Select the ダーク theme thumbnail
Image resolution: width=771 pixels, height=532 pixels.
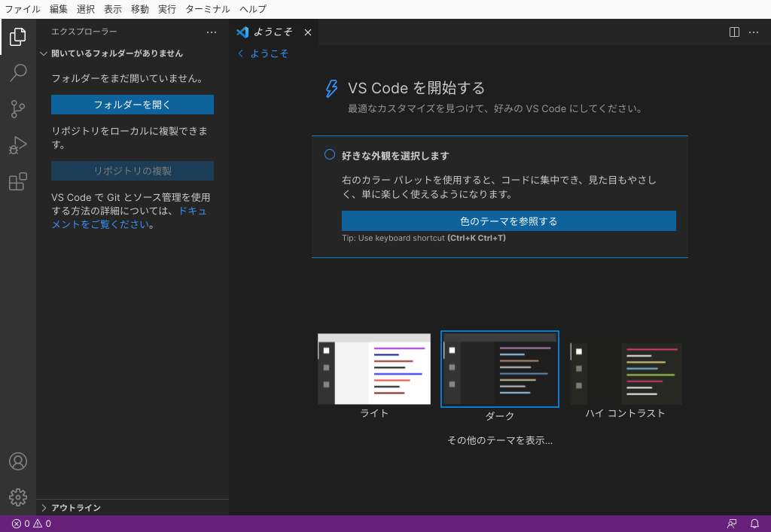500,369
